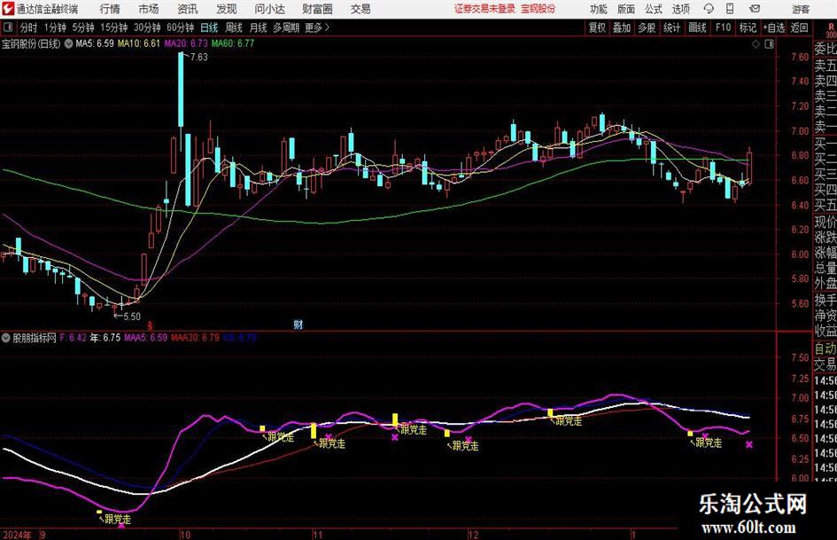Click the MA20: 6.73 label
The width and height of the screenshot is (837, 540).
(x=186, y=43)
